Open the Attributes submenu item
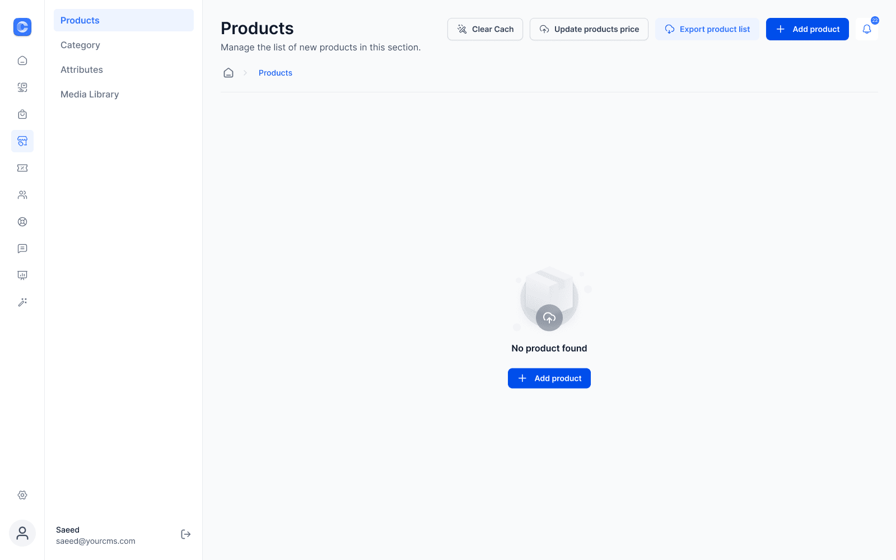 pyautogui.click(x=124, y=69)
